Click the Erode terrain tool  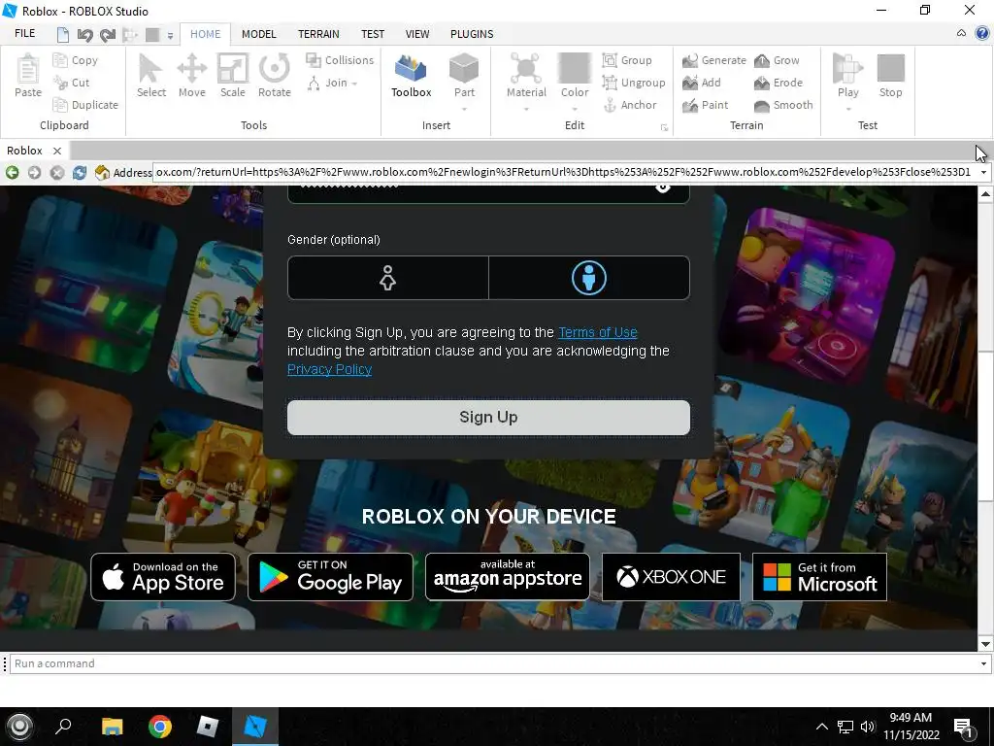pyautogui.click(x=778, y=83)
